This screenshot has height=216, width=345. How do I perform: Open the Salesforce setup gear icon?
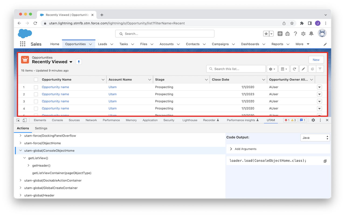tap(303, 34)
